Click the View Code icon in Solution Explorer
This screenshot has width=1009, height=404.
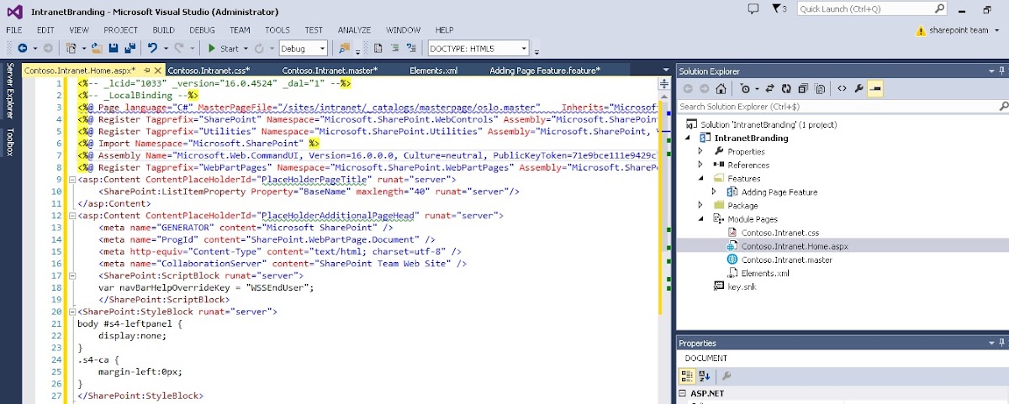pos(842,88)
